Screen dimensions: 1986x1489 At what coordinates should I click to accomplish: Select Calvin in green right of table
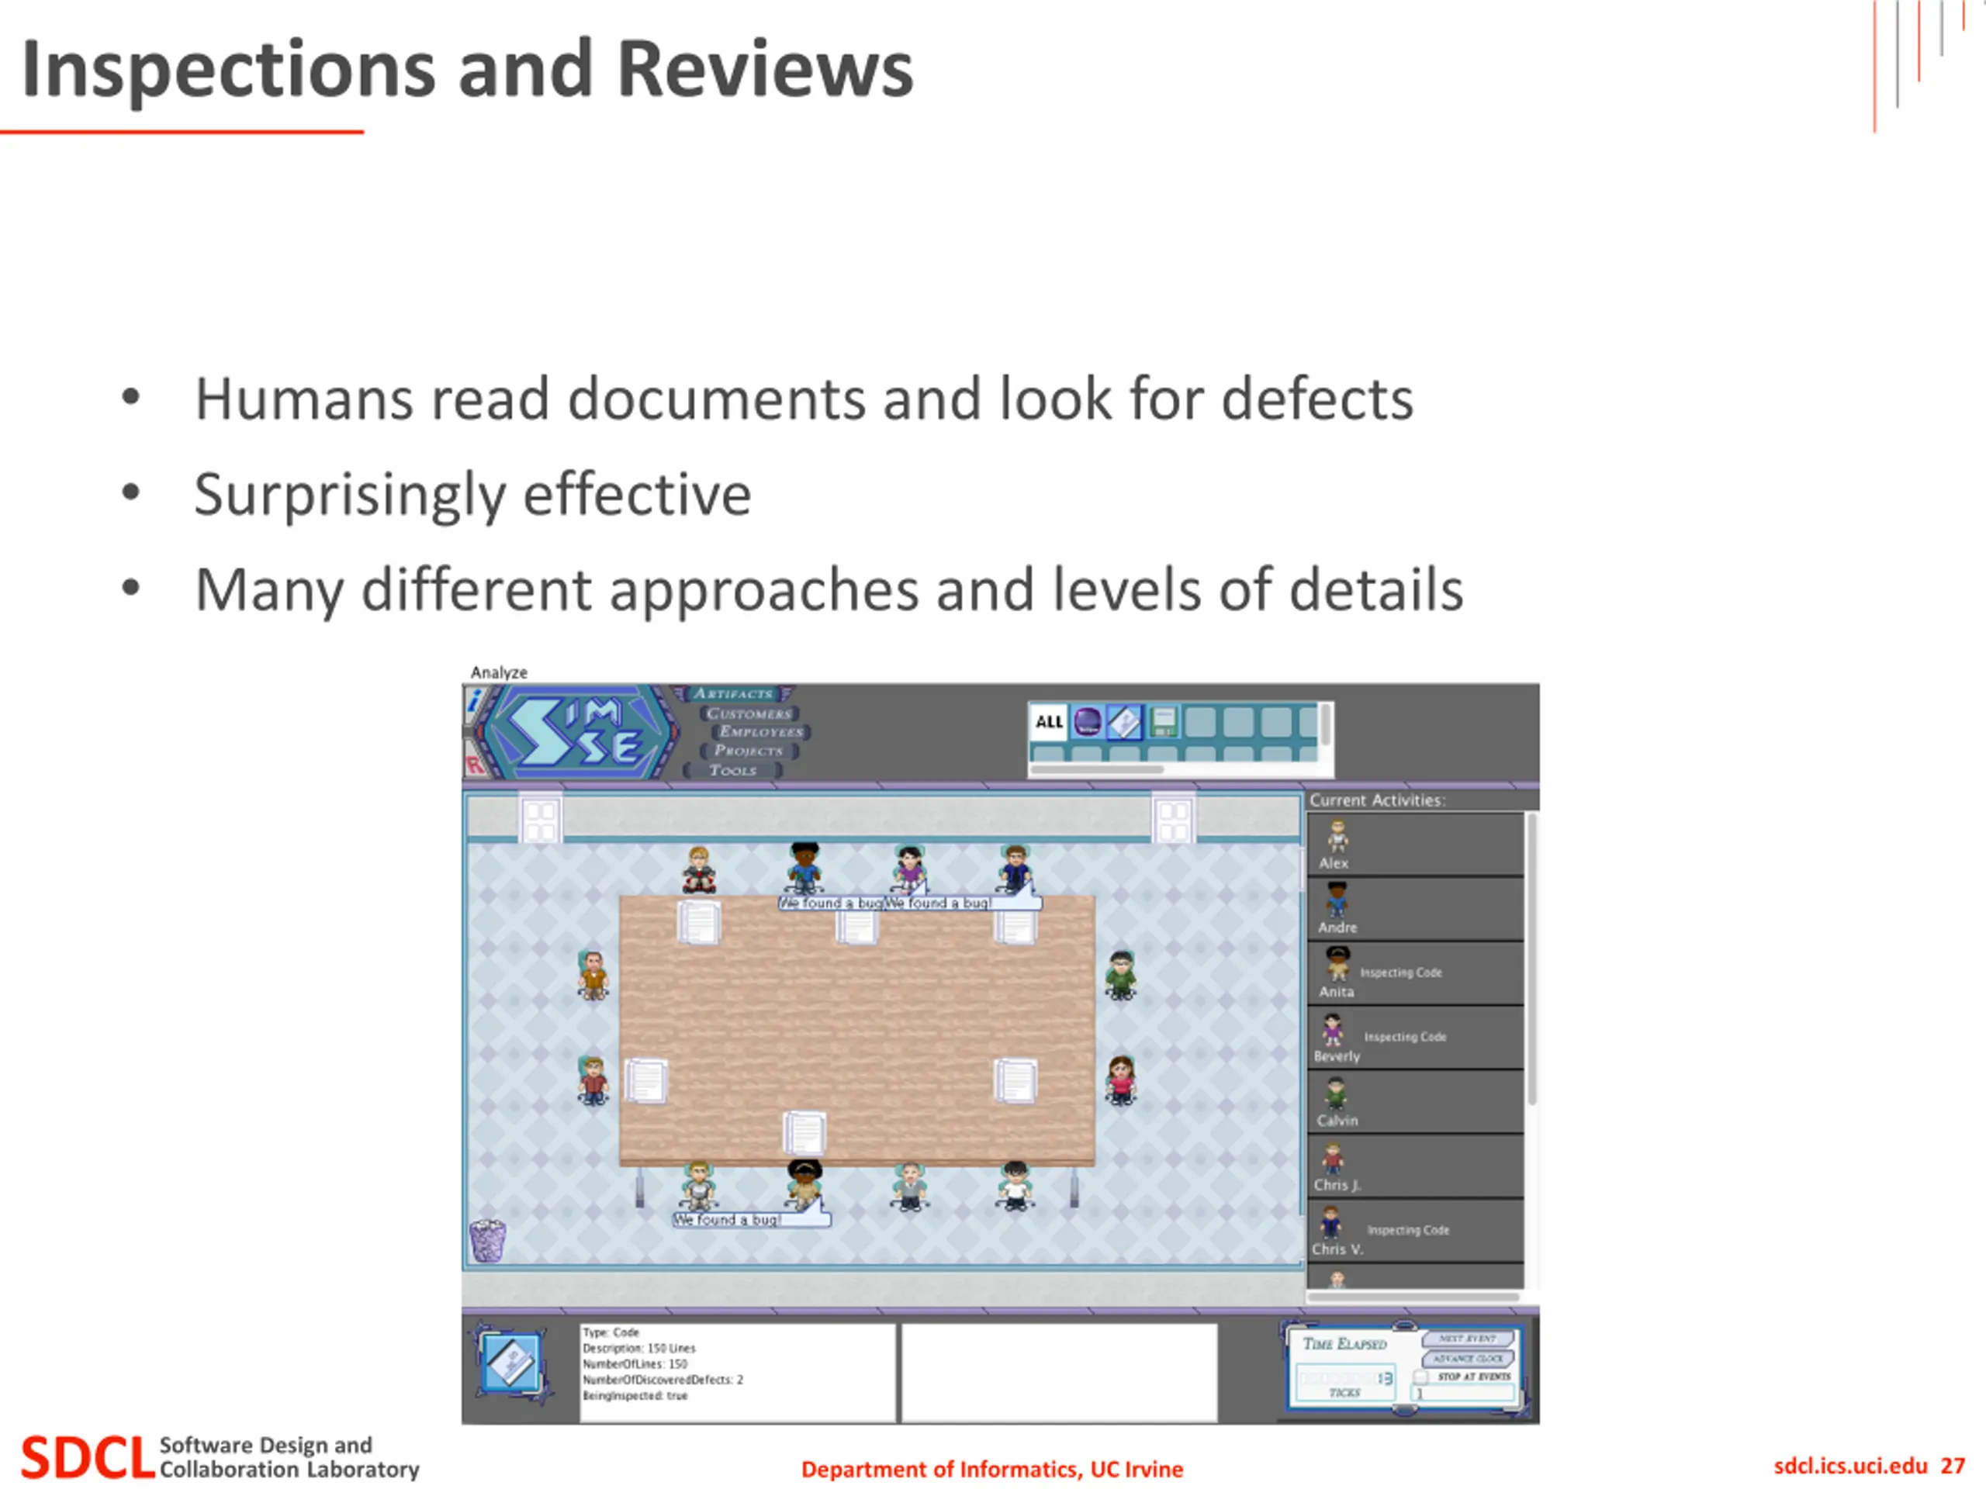coord(1120,975)
